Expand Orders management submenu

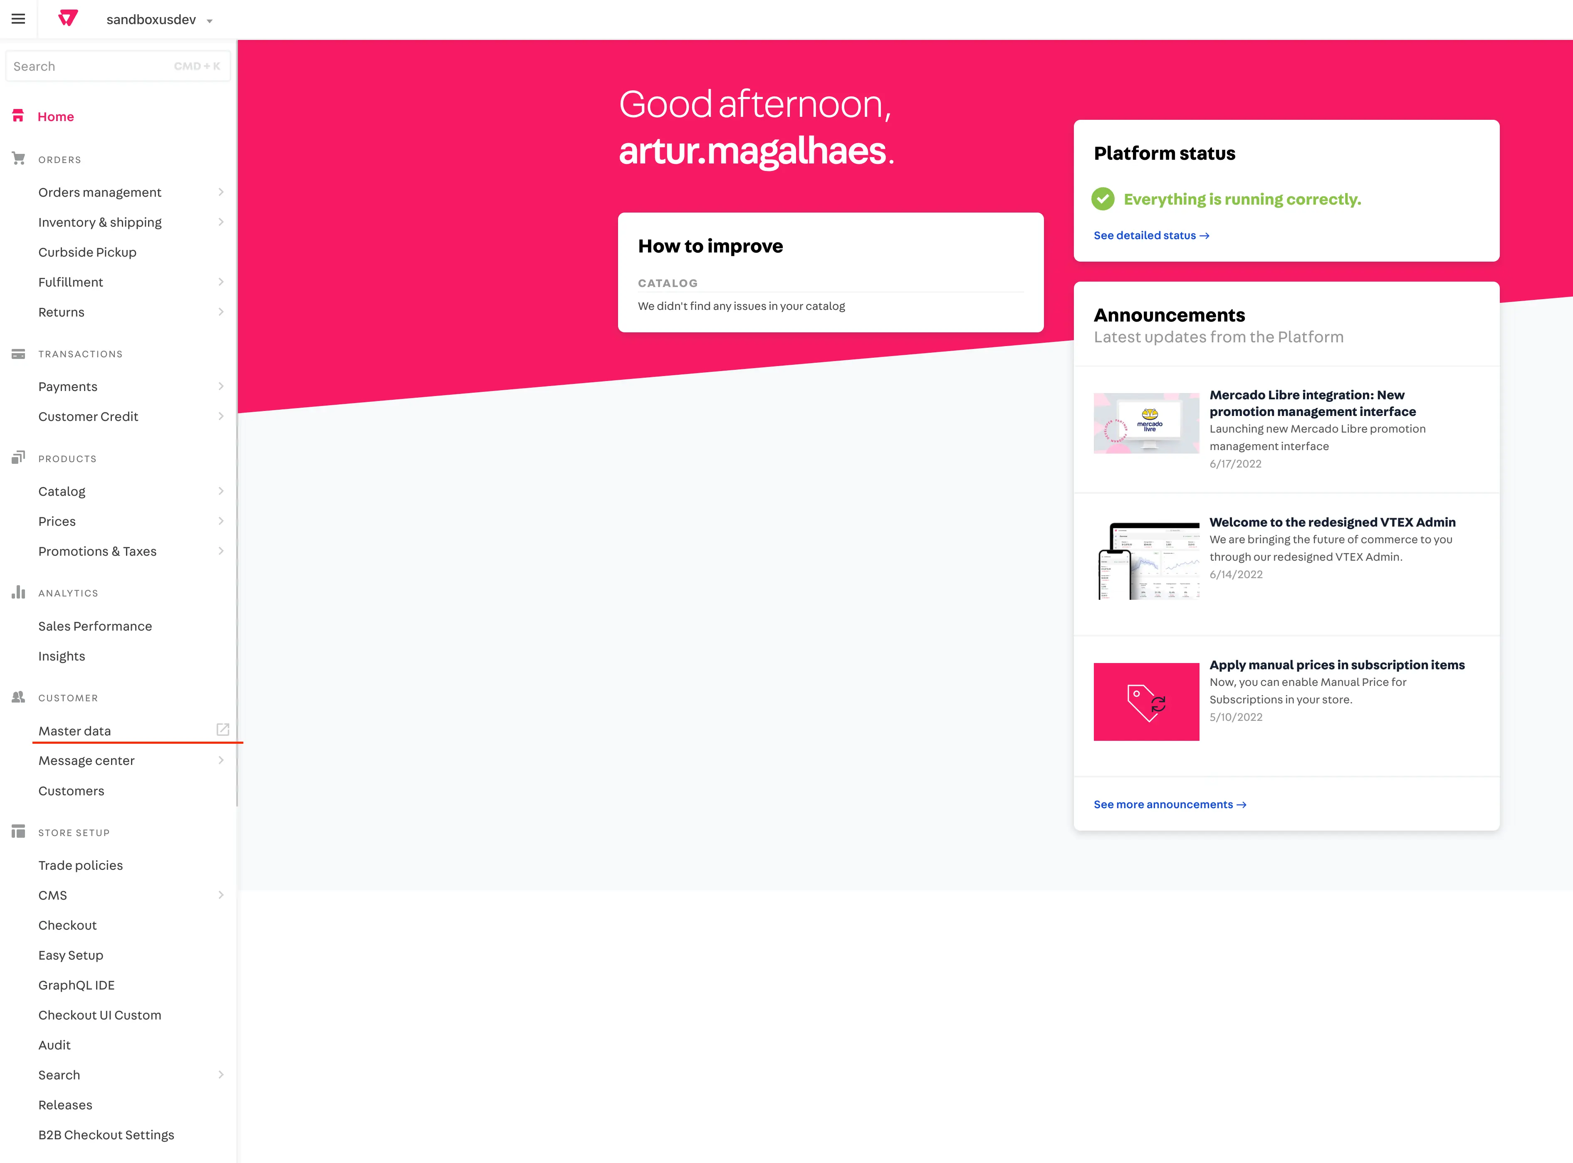point(220,192)
